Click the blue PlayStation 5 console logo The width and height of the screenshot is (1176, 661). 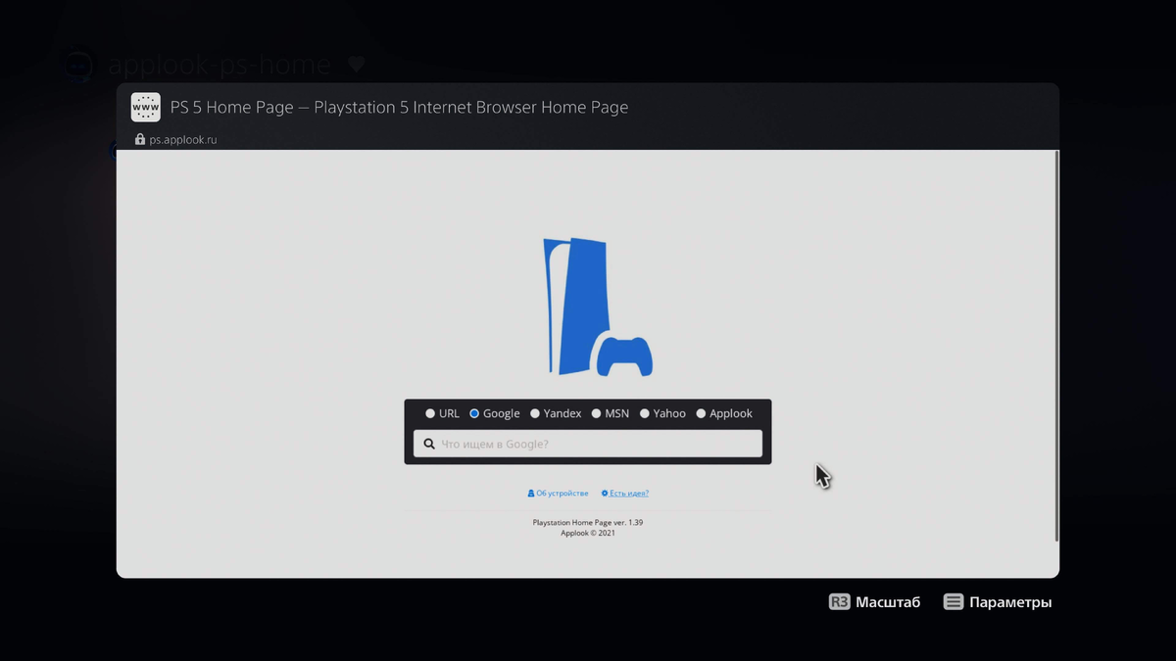coord(598,307)
